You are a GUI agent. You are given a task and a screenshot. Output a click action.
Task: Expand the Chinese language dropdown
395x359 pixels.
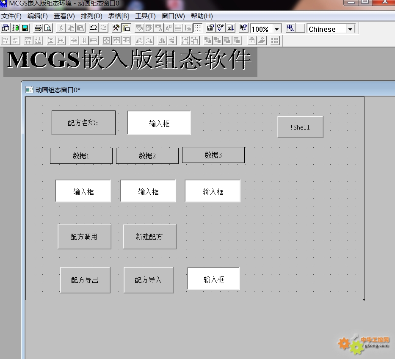click(350, 29)
